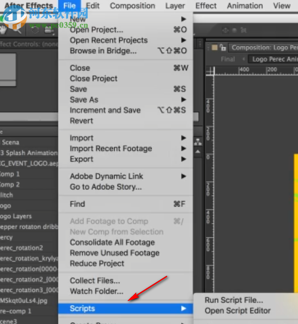Open the After Effects application menu
The image size is (298, 324).
point(29,6)
